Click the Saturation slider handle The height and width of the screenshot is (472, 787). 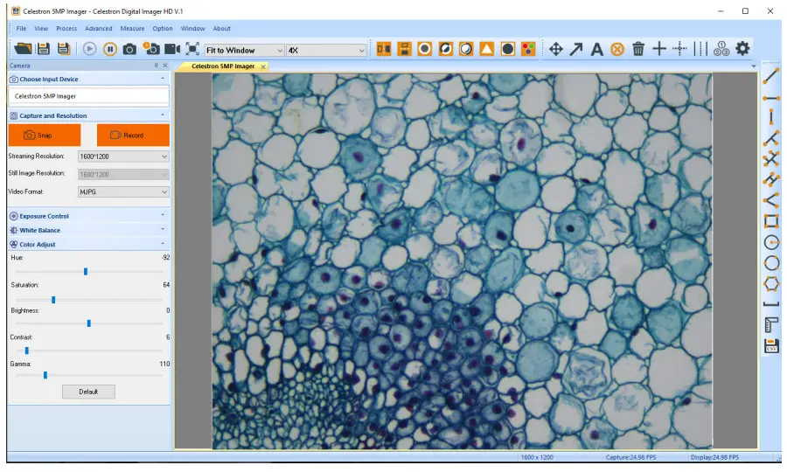click(53, 300)
